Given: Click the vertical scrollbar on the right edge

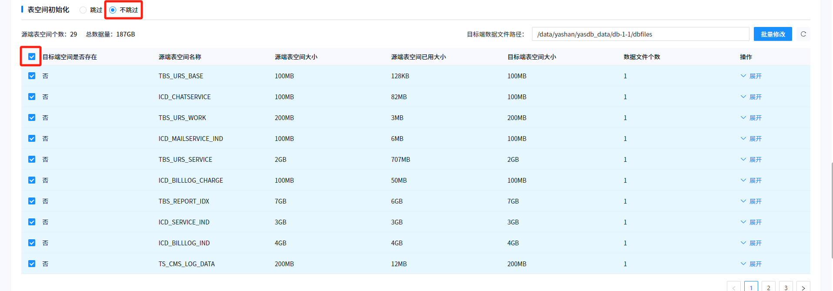Looking at the screenshot, I should coord(831,211).
